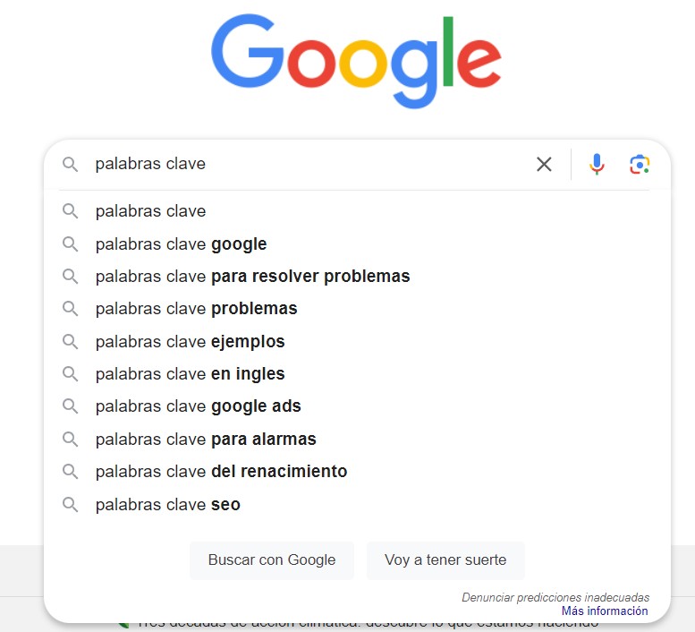Image resolution: width=695 pixels, height=632 pixels.
Task: Open Google Lens image search icon
Action: 639,164
